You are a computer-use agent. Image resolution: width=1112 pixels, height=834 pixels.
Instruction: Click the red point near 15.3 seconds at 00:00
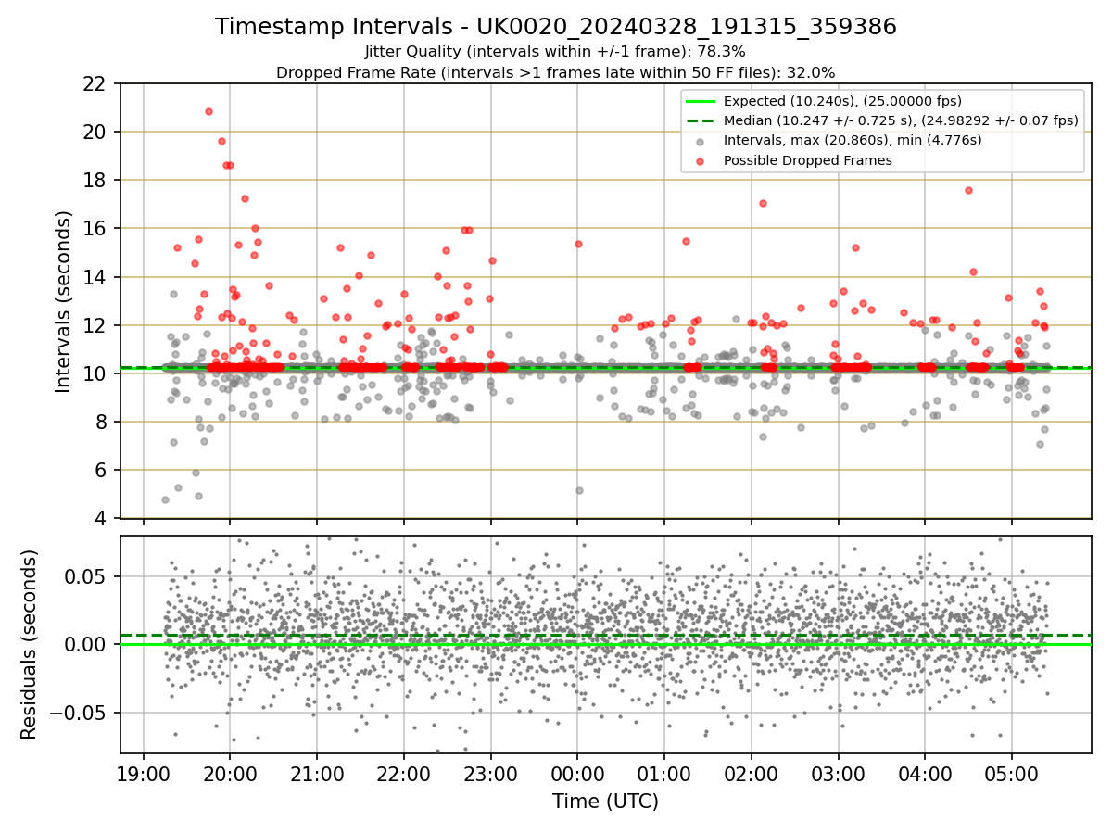click(578, 244)
